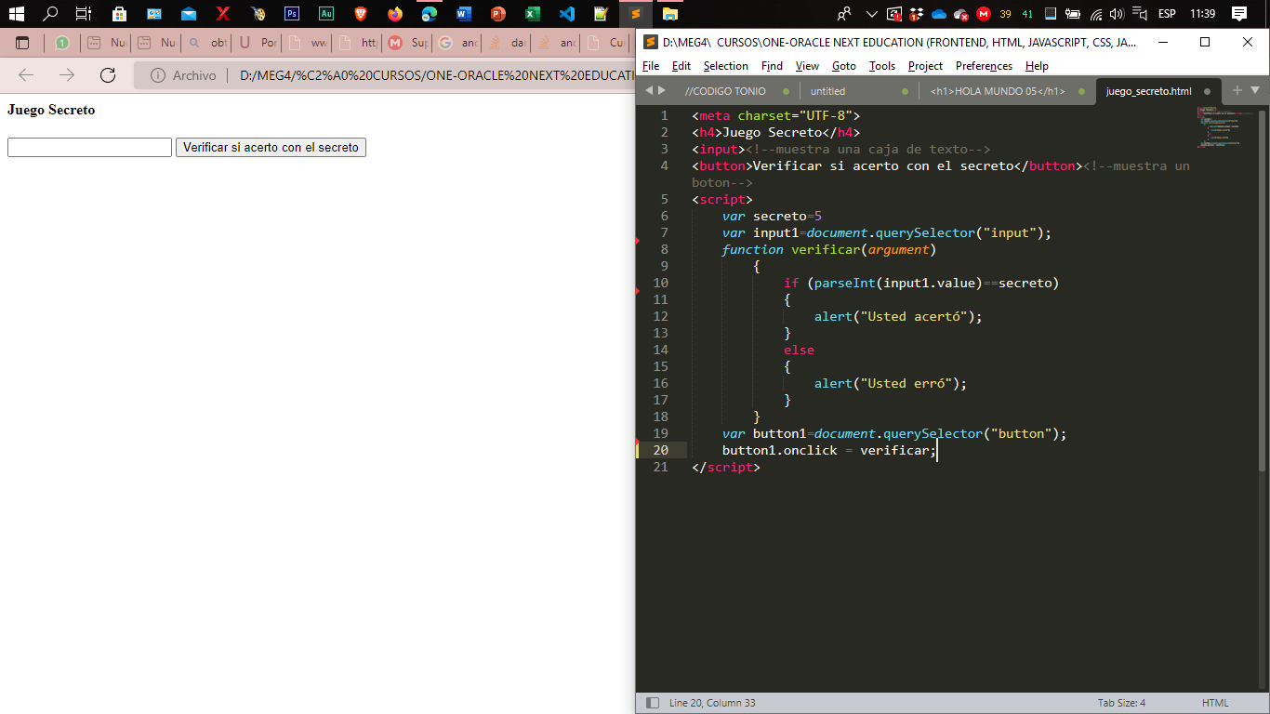Open Brave browser from the taskbar
1270x714 pixels.
pyautogui.click(x=361, y=14)
